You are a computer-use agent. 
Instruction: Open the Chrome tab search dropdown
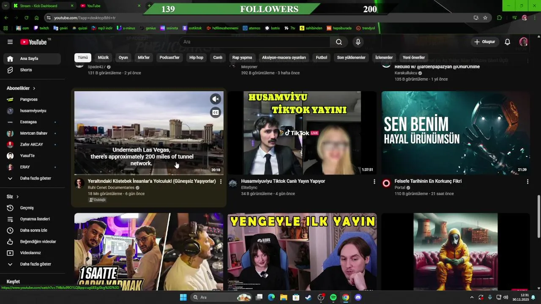[6, 6]
